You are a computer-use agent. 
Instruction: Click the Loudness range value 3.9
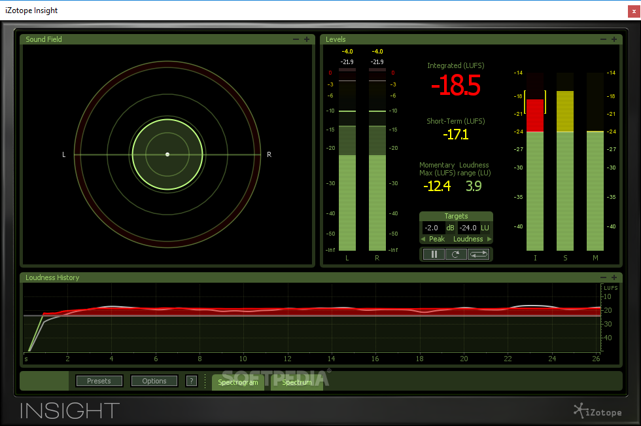point(474,186)
